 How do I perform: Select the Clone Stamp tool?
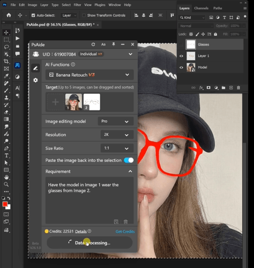pos(6,98)
